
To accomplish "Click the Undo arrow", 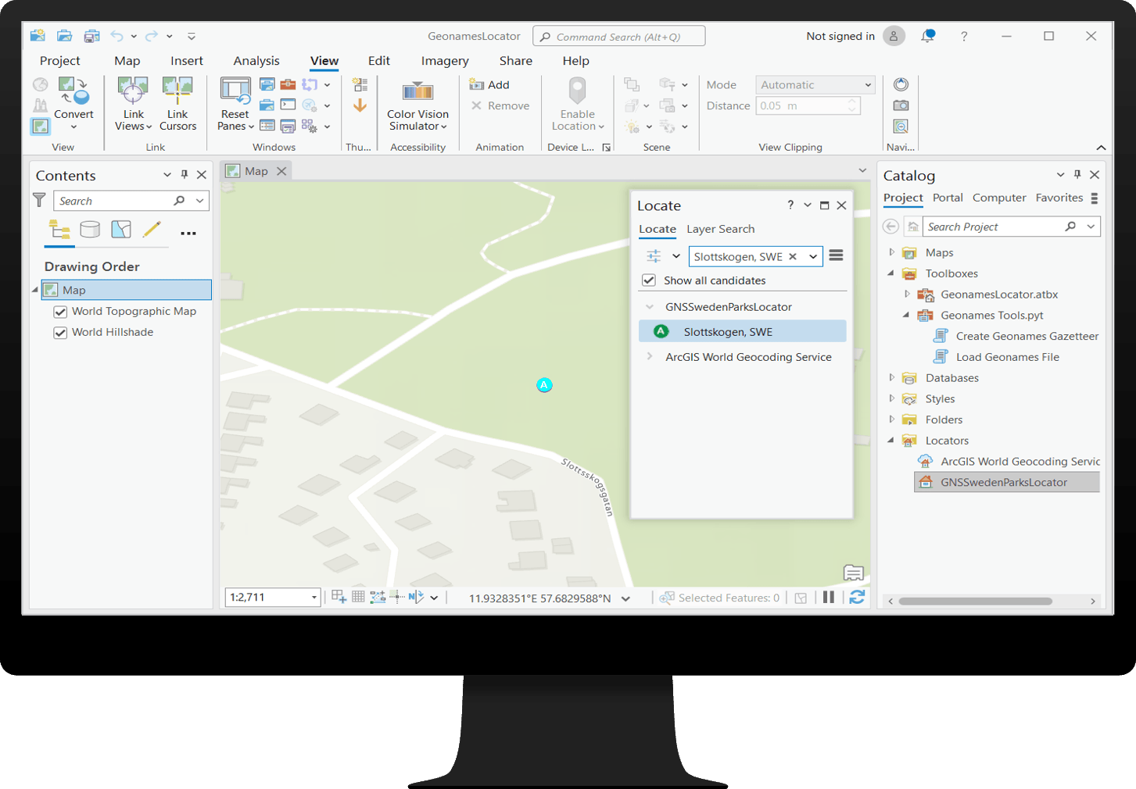I will point(116,36).
